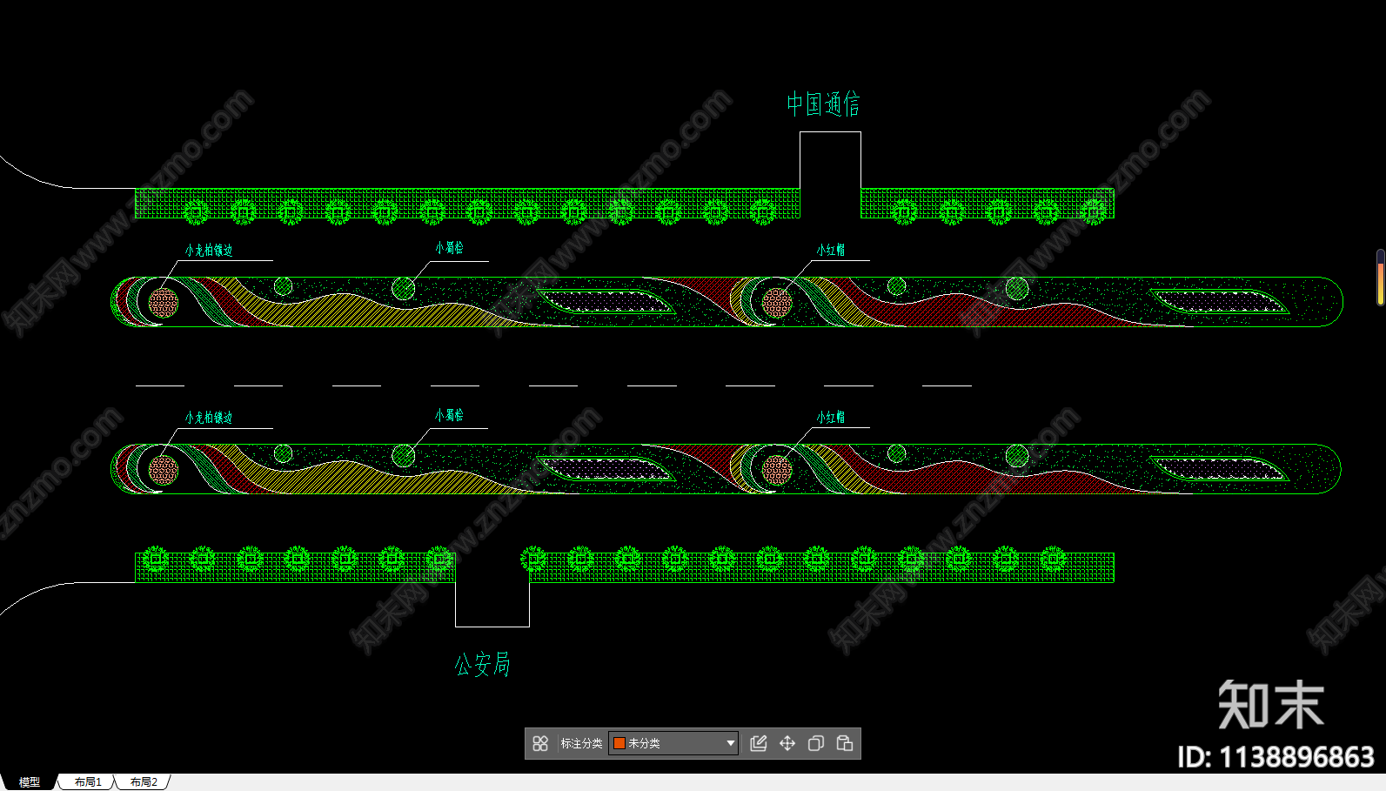Click the upper 小龙柏镶边 annotation label
The image size is (1386, 791).
tap(209, 251)
